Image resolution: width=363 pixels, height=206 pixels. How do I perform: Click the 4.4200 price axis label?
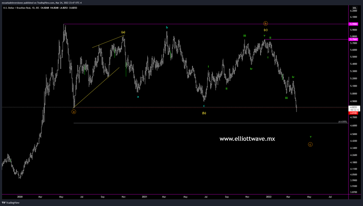353,141
